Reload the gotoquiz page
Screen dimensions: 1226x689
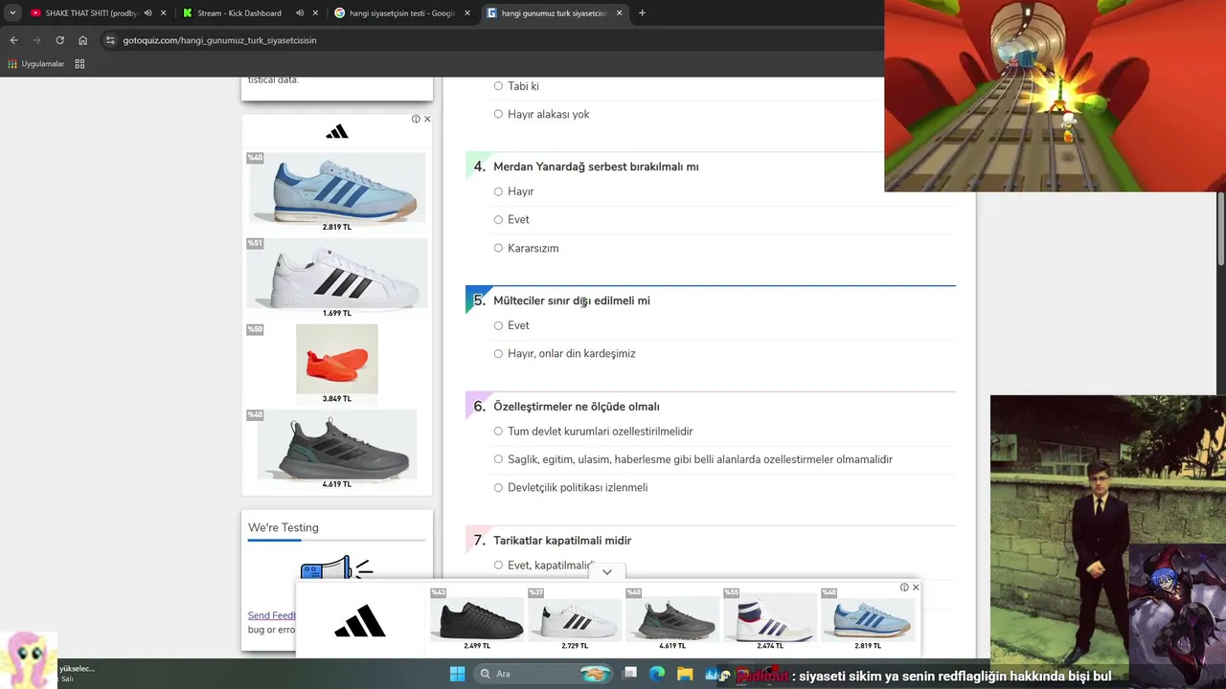(x=59, y=40)
